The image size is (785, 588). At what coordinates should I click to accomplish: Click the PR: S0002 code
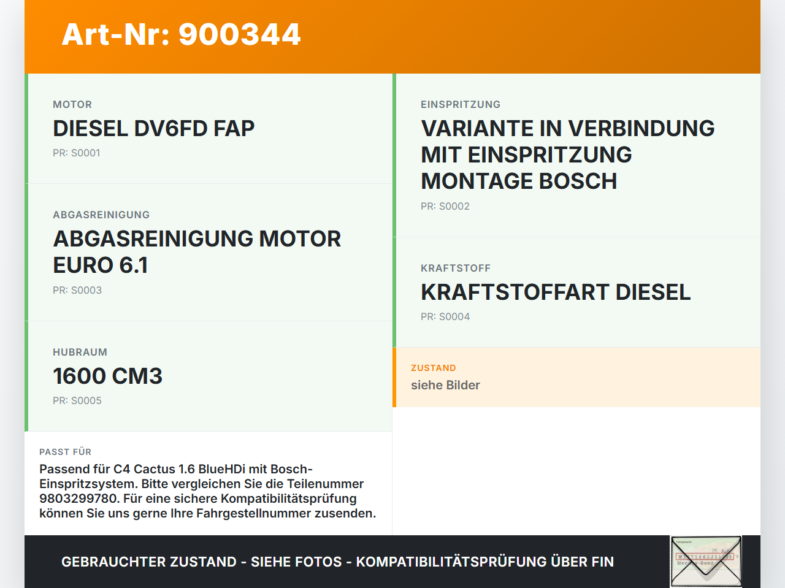(445, 206)
